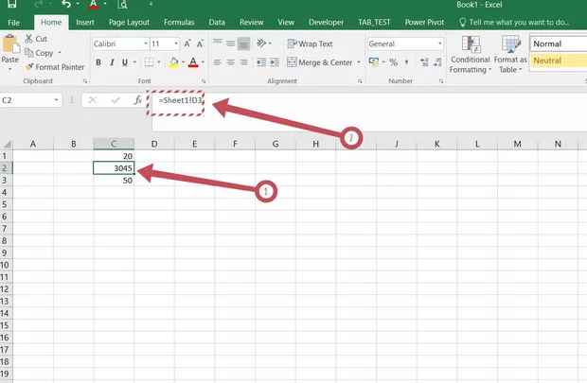This screenshot has width=587, height=383.
Task: Switch to the Formulas tab
Action: tap(179, 23)
